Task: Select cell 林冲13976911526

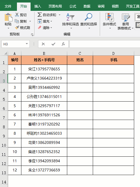Action: pos(44,115)
